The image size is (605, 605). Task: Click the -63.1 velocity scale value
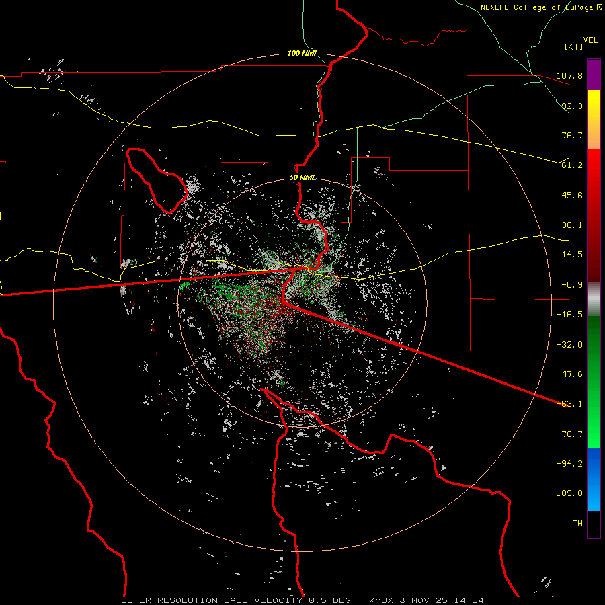tap(569, 404)
